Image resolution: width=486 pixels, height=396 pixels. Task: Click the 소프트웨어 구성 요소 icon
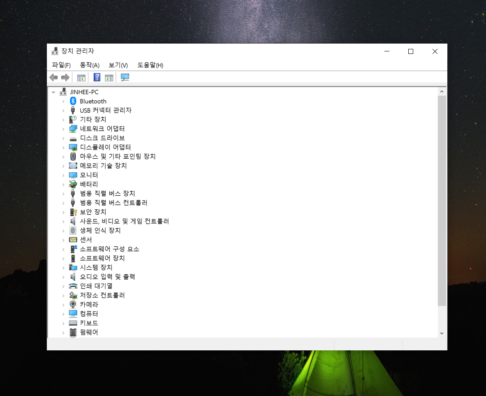[73, 249]
